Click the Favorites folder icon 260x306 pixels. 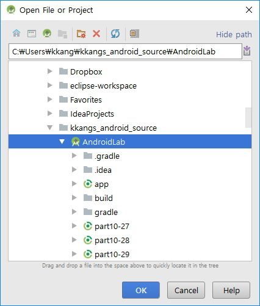point(63,100)
